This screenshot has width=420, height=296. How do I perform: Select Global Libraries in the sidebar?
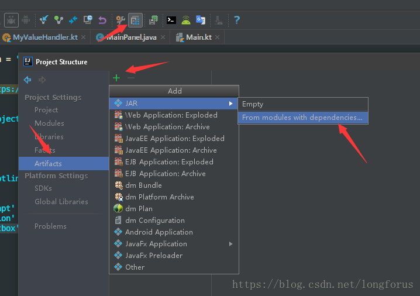click(x=61, y=201)
